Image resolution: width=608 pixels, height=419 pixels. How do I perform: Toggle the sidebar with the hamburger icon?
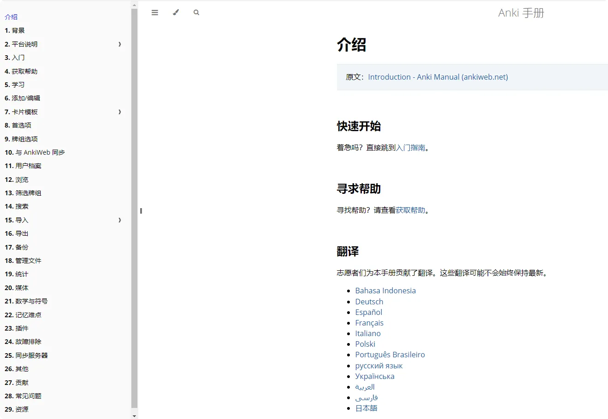[x=155, y=12]
